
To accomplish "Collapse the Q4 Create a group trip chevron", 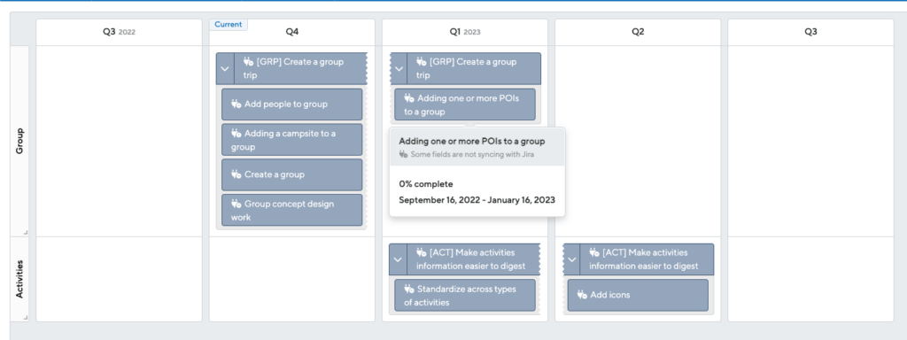I will (x=225, y=69).
